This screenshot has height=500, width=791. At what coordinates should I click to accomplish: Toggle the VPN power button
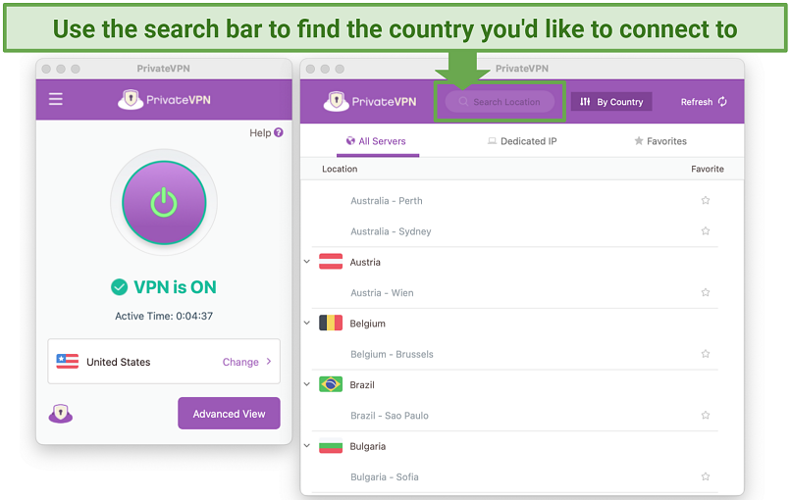coord(164,203)
